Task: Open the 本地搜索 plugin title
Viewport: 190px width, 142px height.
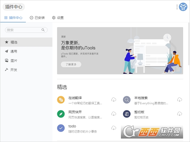Action: click(141, 98)
